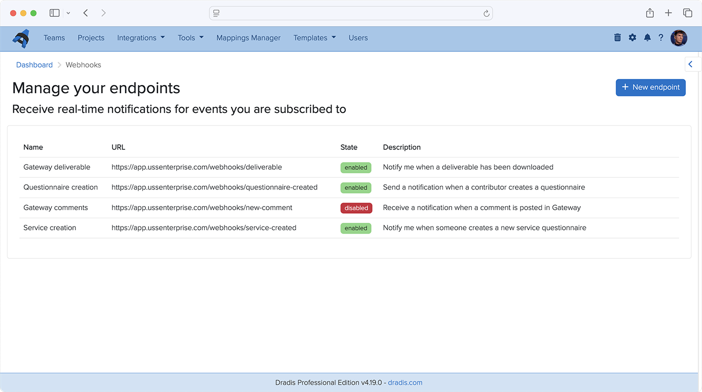Open the Templates dropdown
This screenshot has height=392, width=702.
pyautogui.click(x=314, y=38)
